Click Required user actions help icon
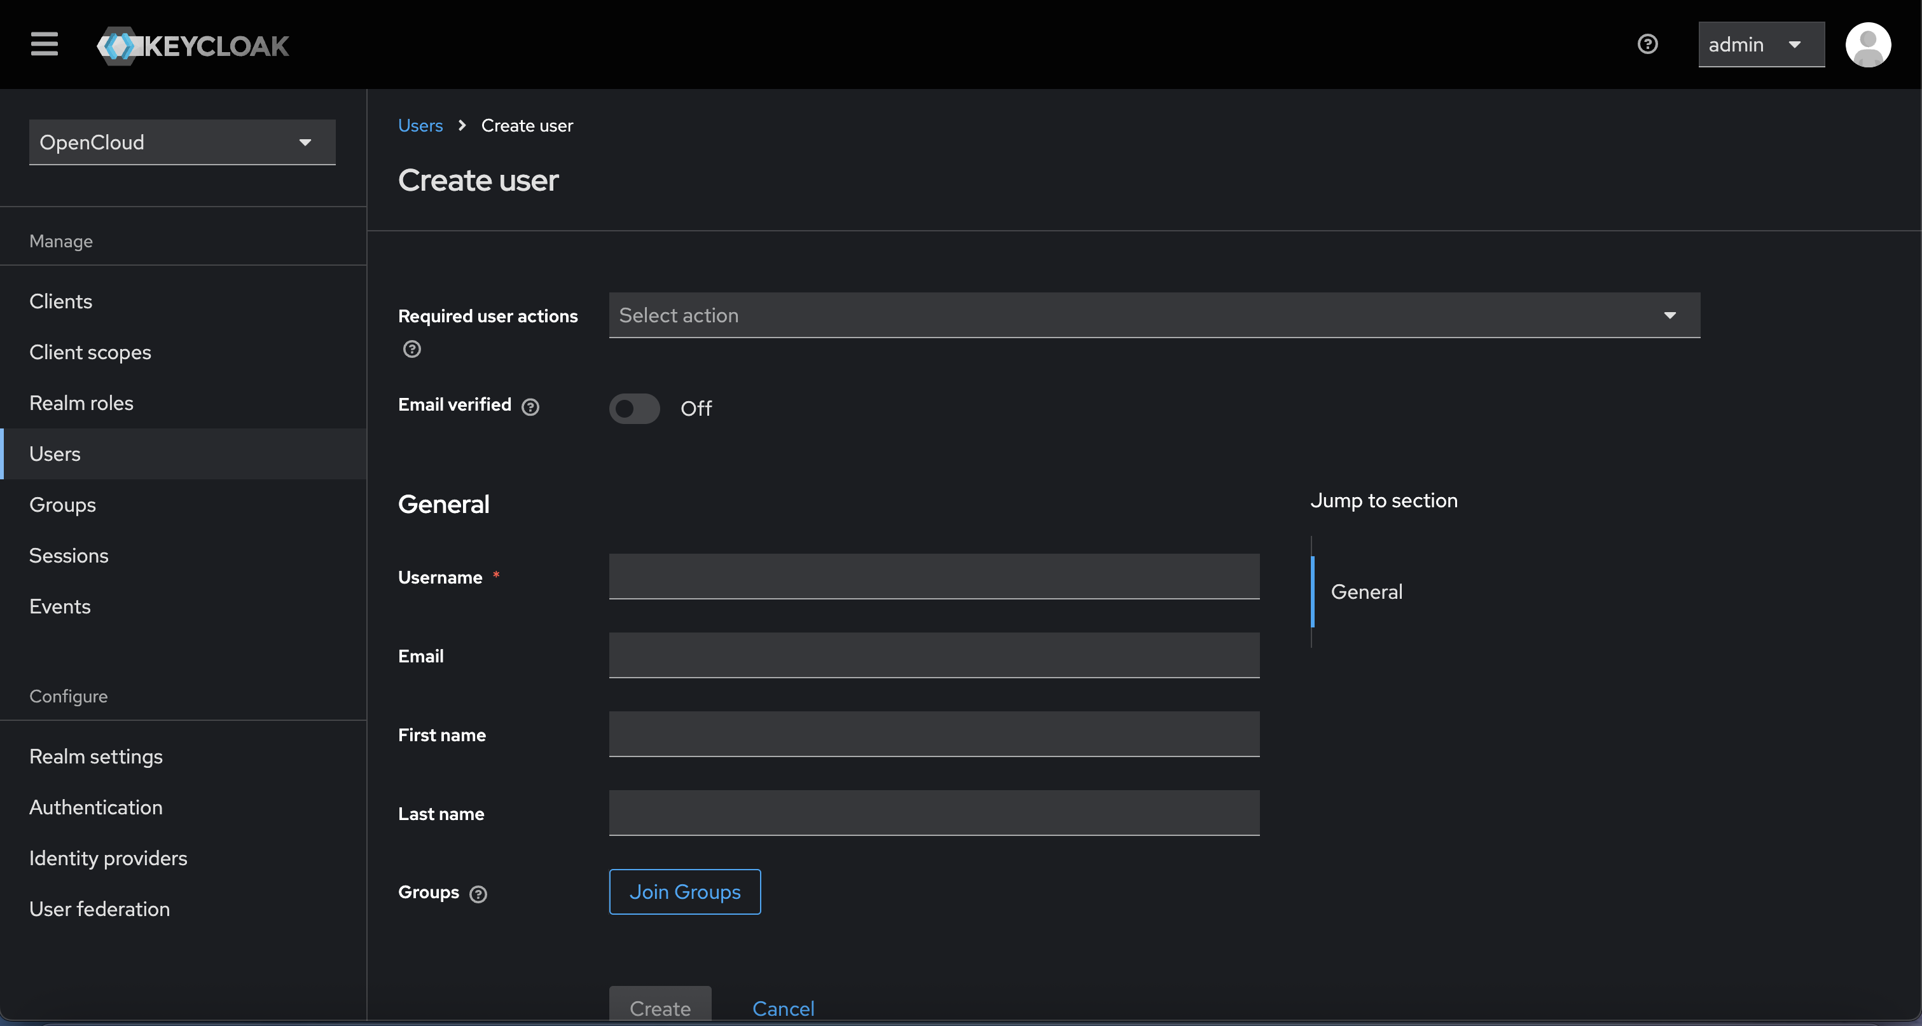This screenshot has height=1026, width=1922. 412,349
